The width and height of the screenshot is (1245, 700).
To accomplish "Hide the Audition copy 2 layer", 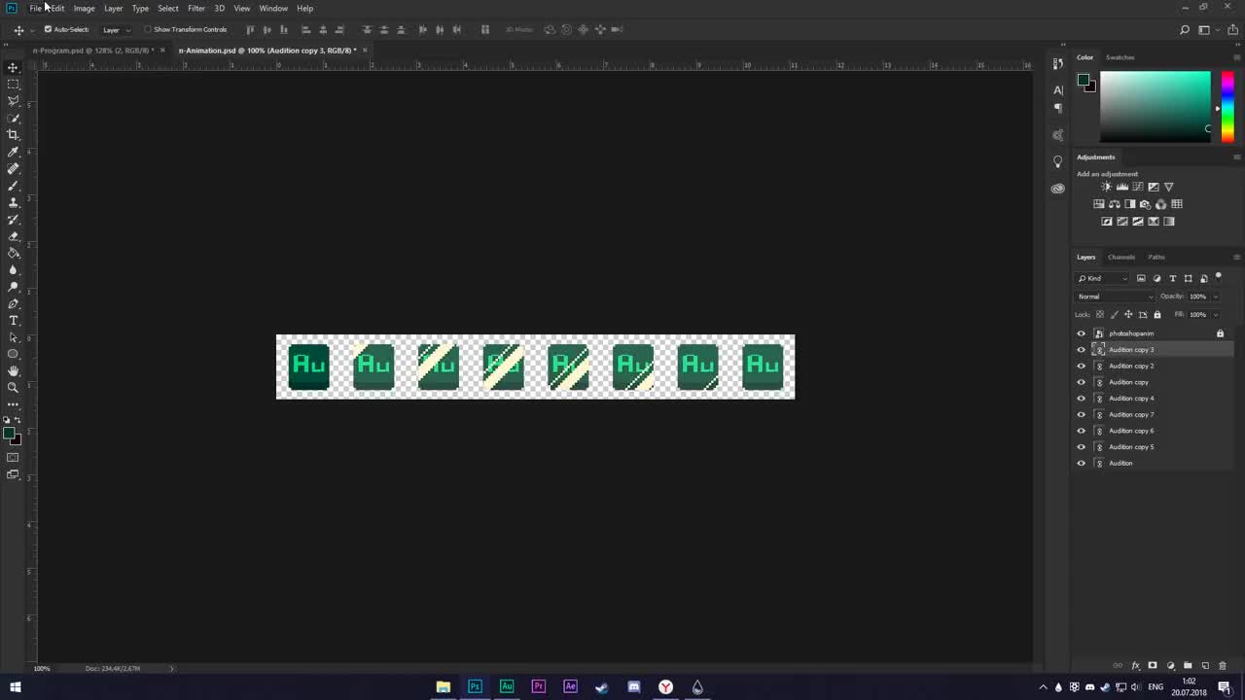I will pos(1081,366).
